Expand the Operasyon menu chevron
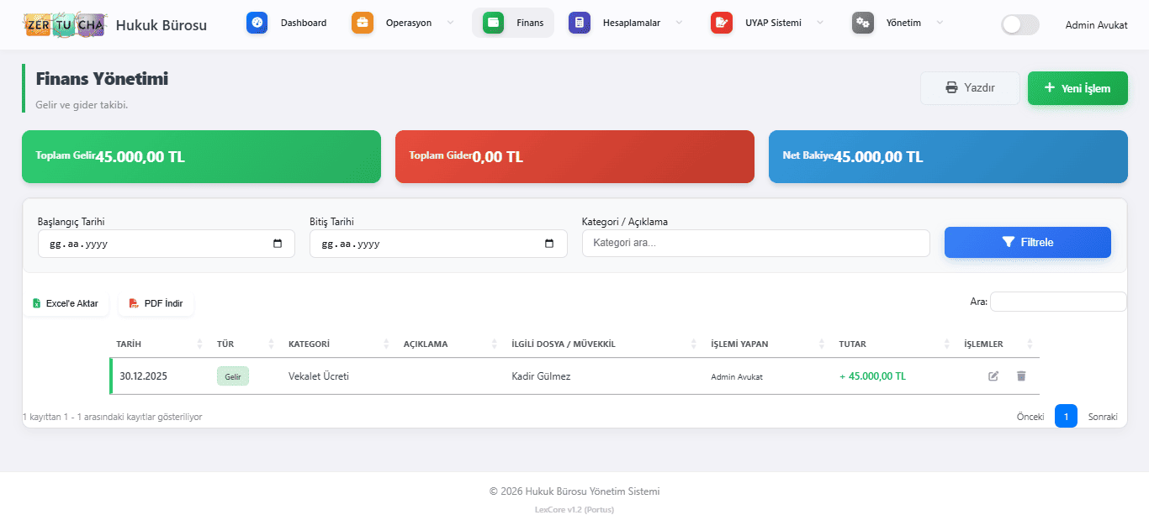Screen dimensions: 1149x515 450,23
